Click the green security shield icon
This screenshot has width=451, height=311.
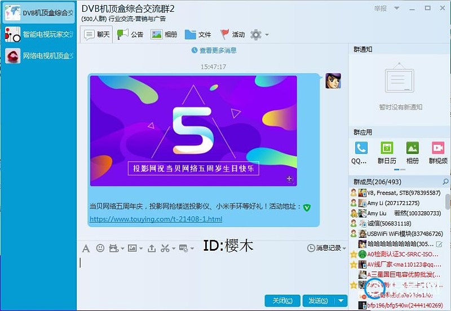pyautogui.click(x=307, y=207)
